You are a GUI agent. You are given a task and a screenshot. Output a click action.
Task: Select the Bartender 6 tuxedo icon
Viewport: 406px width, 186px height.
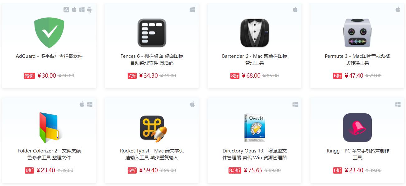255,33
